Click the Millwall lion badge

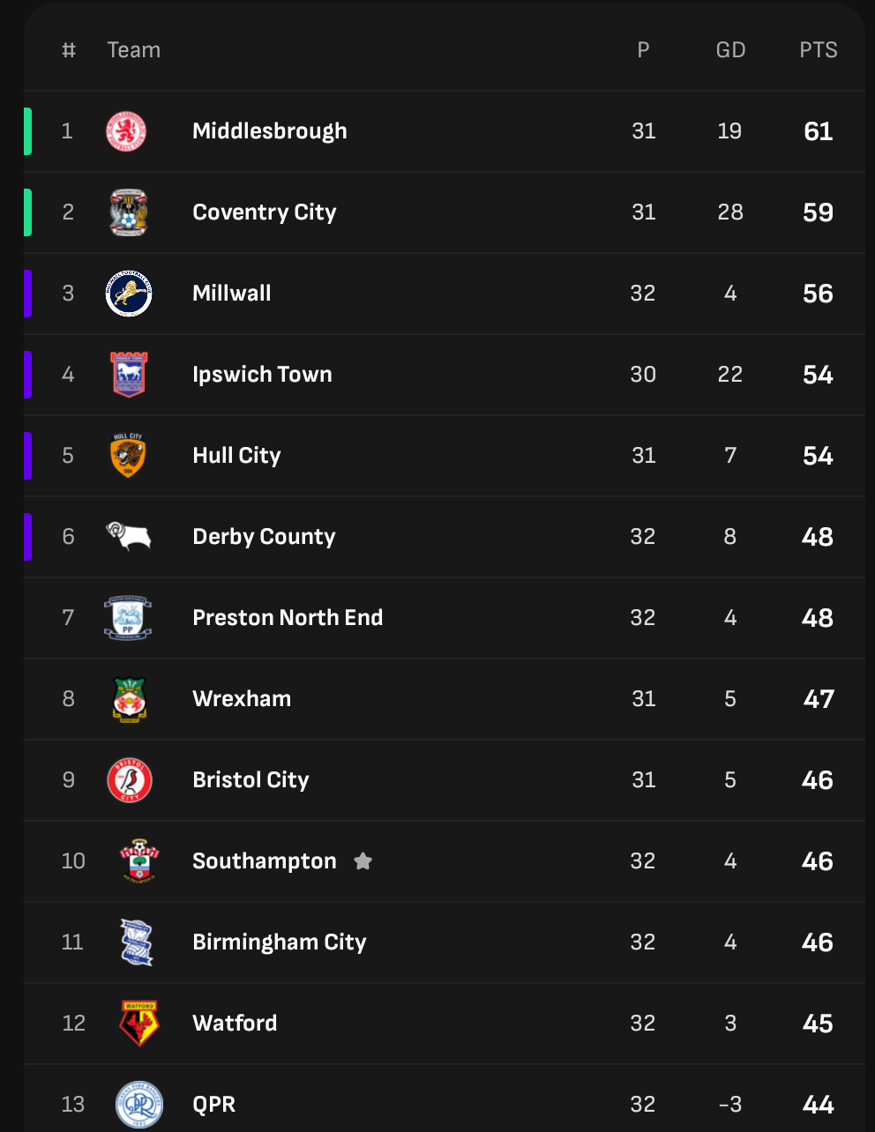click(129, 294)
